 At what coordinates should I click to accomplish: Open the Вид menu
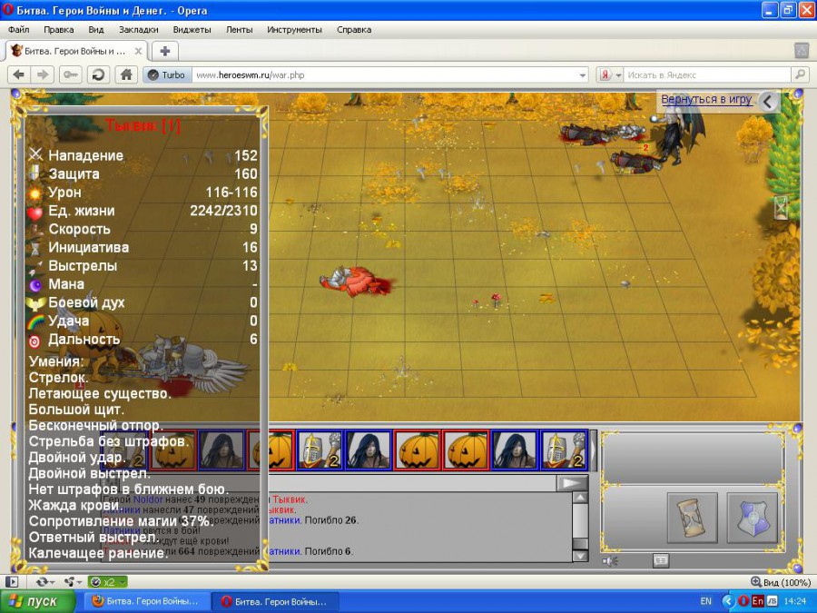[96, 30]
